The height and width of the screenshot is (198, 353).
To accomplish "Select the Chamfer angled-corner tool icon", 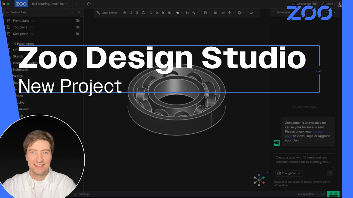I will 157,13.
